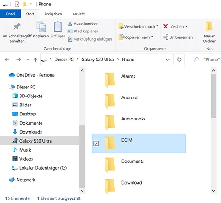Select Downloads in the navigation pane
This screenshot has width=221, height=203.
coord(31,132)
